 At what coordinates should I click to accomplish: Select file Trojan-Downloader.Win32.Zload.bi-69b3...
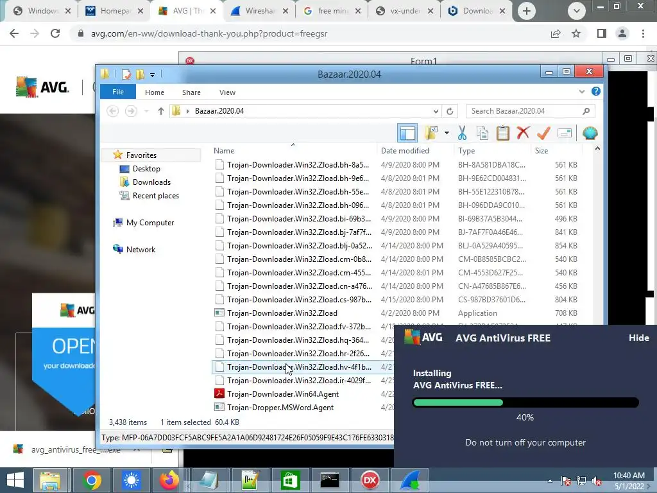299,219
